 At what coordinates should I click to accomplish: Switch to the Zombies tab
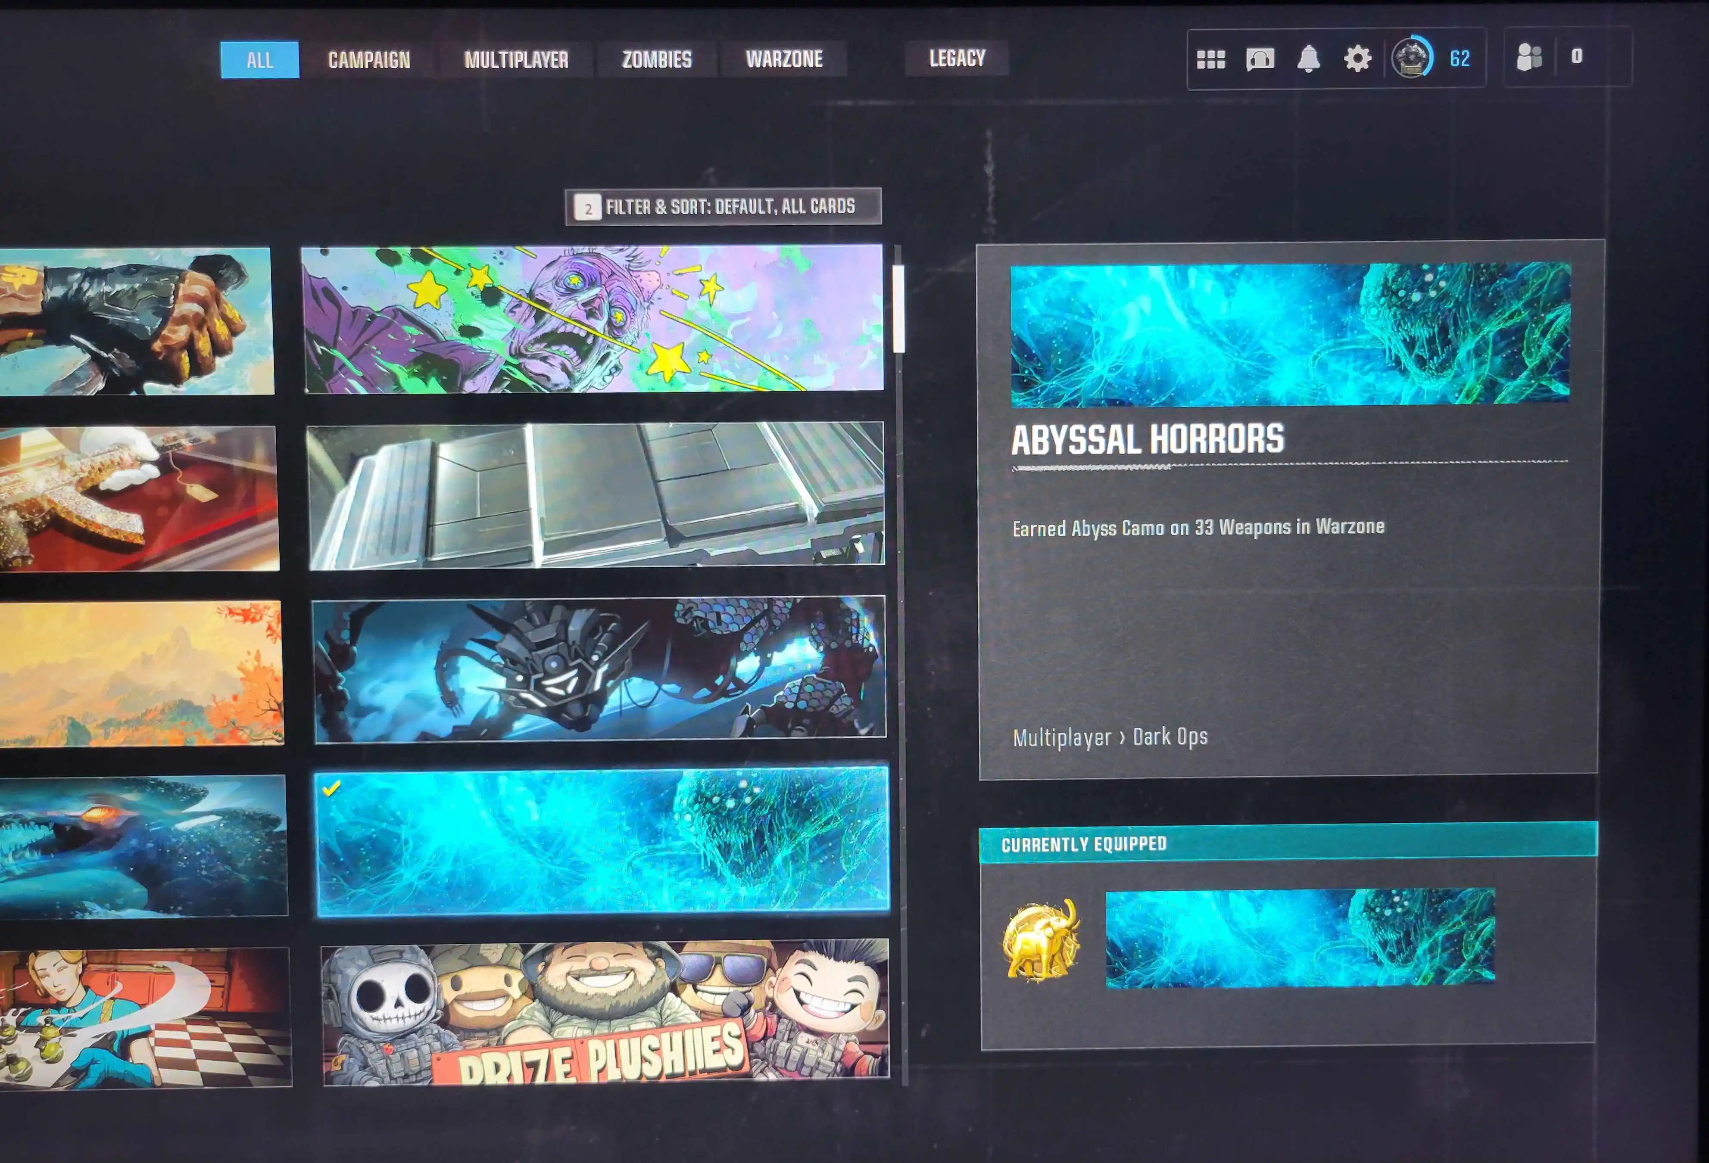pos(657,59)
